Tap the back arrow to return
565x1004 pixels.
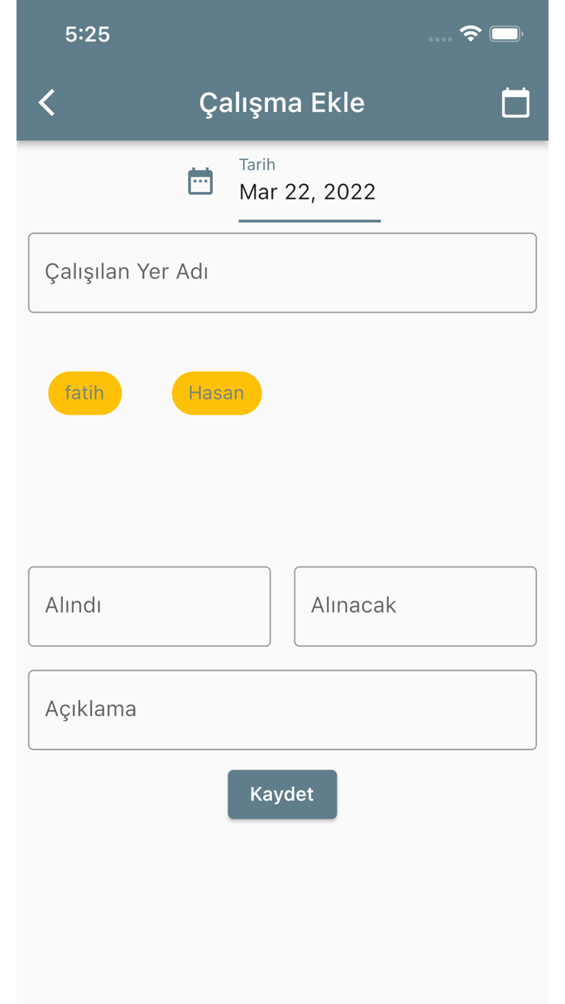tap(46, 102)
